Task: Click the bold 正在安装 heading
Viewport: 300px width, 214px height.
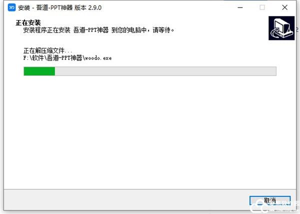Action: coord(28,23)
